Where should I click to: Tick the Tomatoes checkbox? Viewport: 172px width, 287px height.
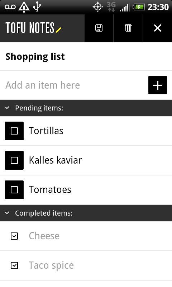[14, 190]
